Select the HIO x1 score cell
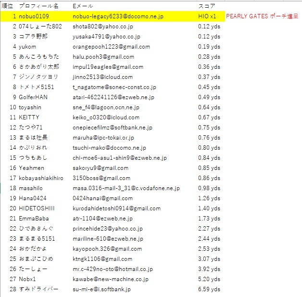Viewport: 302px width, 297px height. (x=207, y=16)
